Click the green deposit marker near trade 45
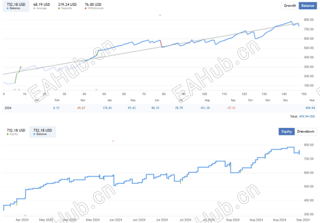The height and width of the screenshot is (223, 320). 96,89
